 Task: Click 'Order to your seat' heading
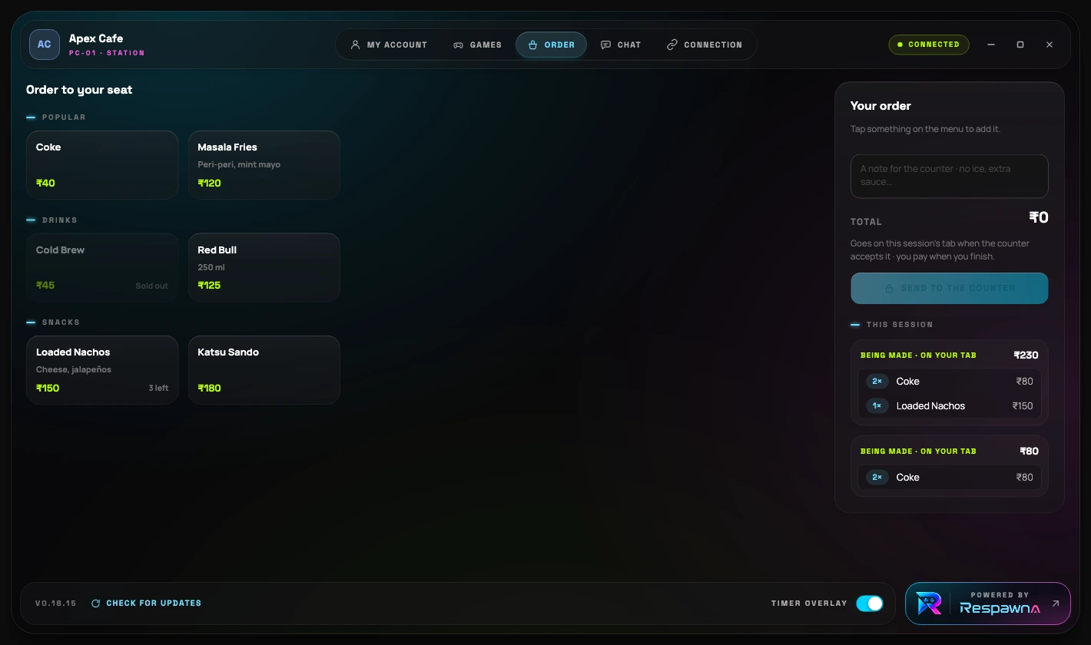(x=79, y=90)
